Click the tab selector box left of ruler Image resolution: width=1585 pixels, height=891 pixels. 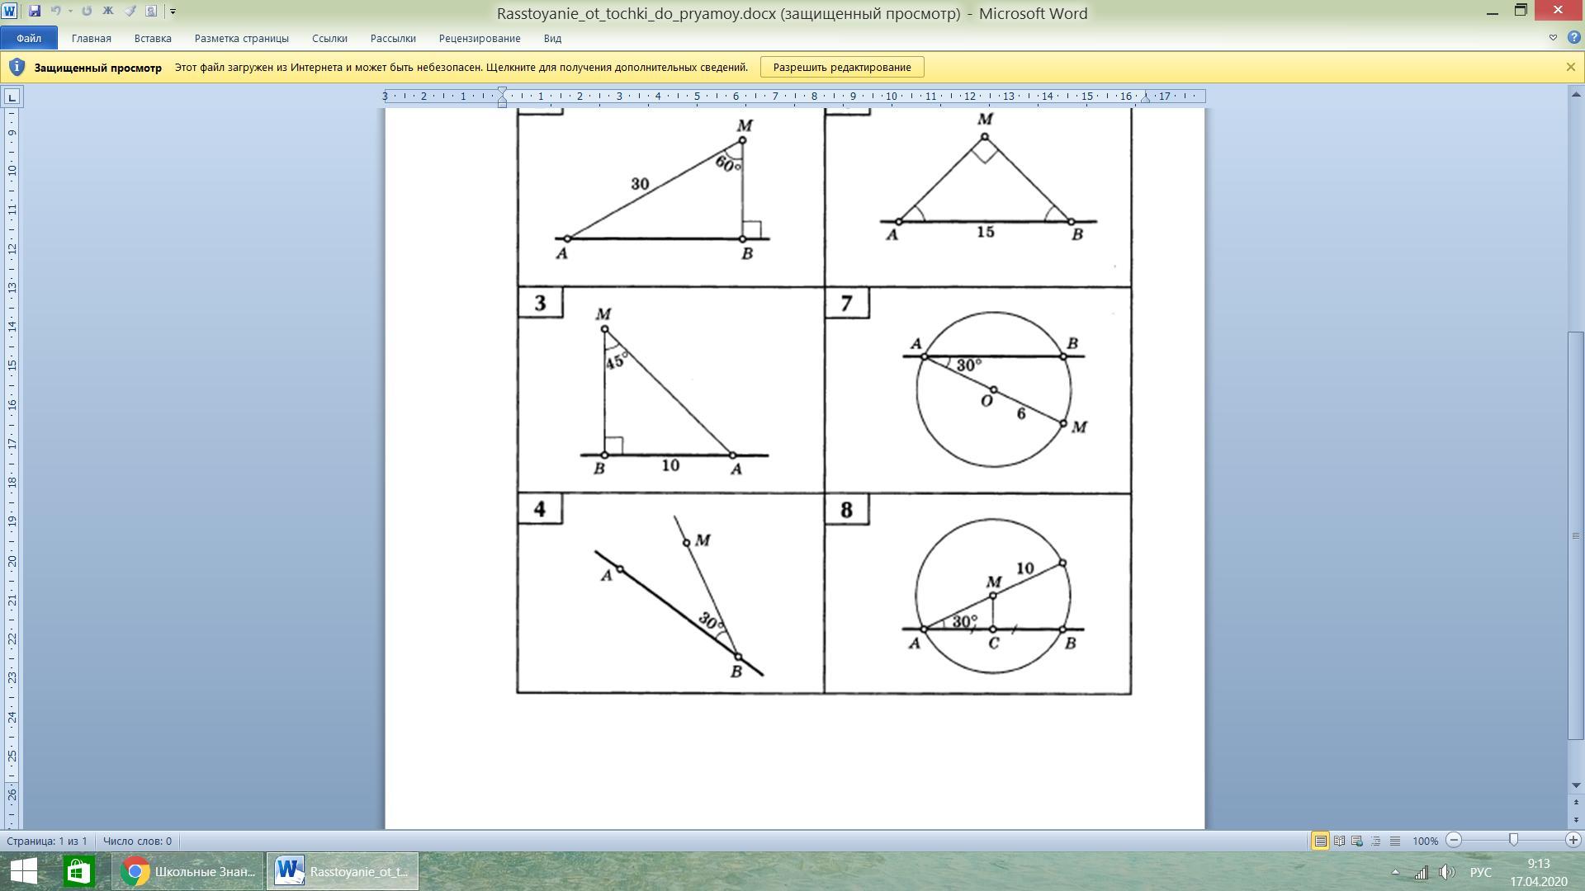tap(12, 97)
